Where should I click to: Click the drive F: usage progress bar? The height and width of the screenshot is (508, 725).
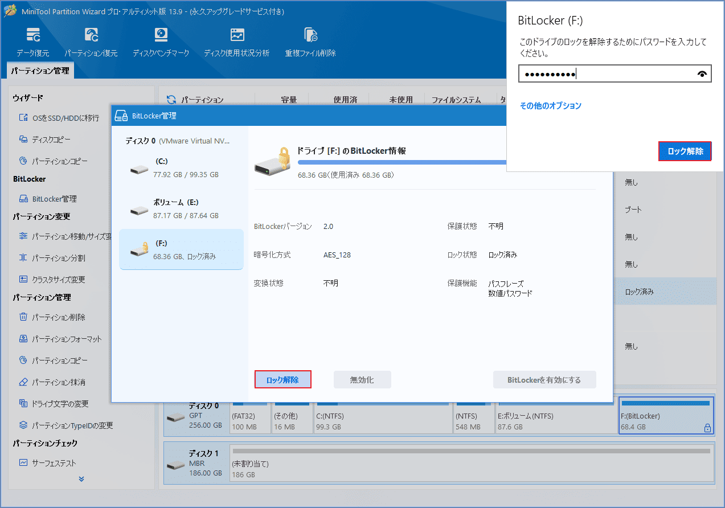click(x=402, y=162)
